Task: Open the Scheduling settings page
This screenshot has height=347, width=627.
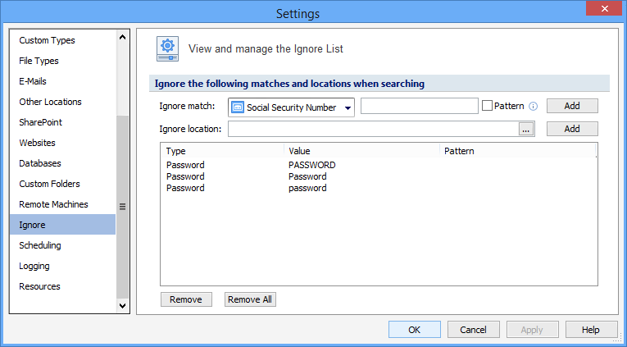Action: click(40, 245)
